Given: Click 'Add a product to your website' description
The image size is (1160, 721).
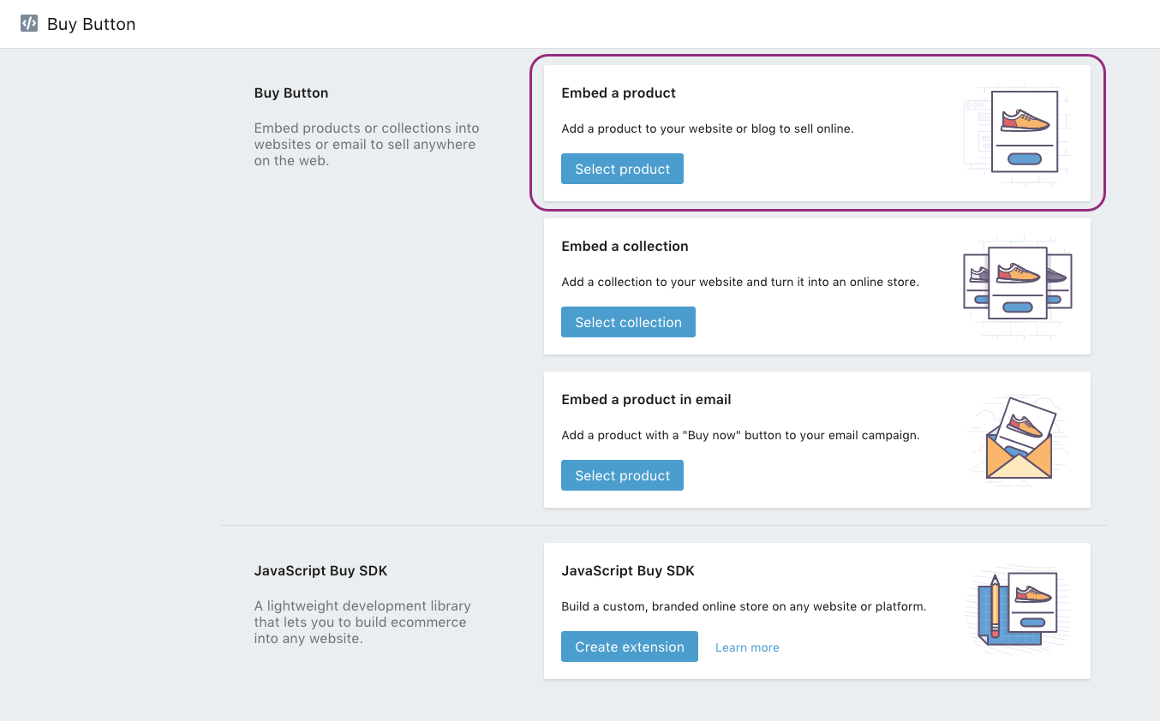Looking at the screenshot, I should 708,128.
